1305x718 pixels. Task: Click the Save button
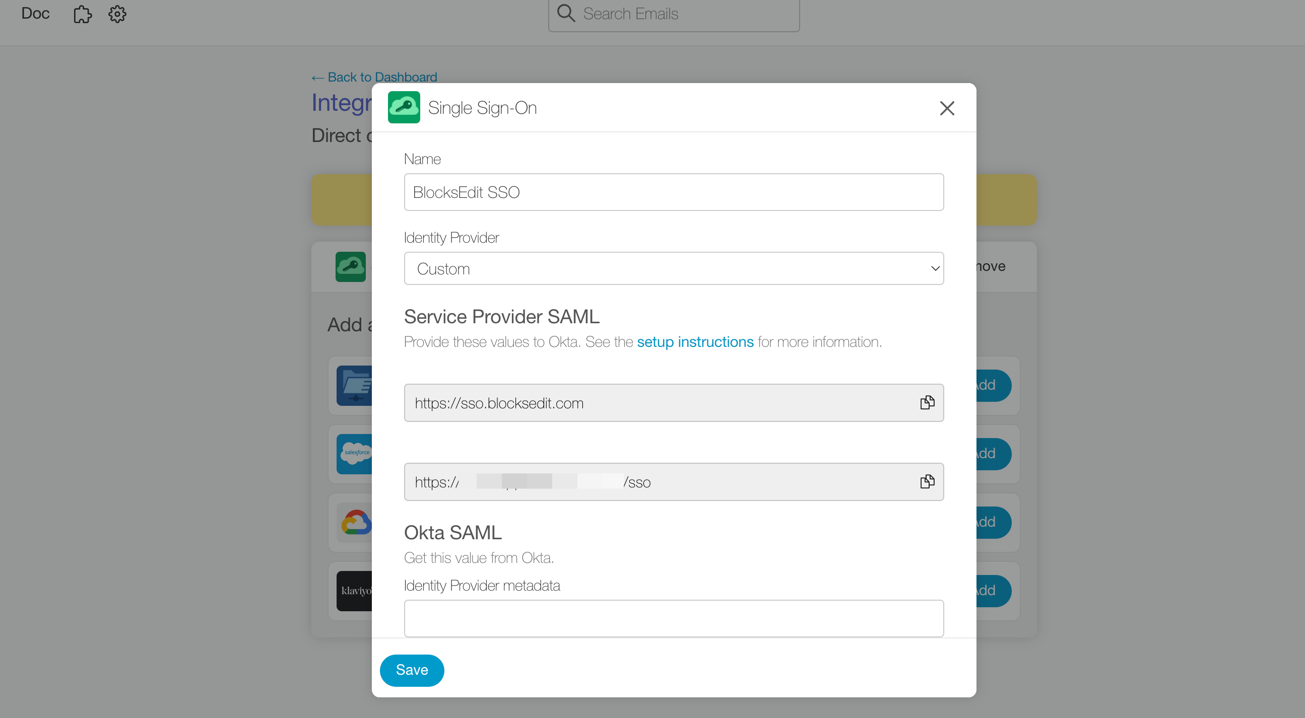pyautogui.click(x=412, y=669)
